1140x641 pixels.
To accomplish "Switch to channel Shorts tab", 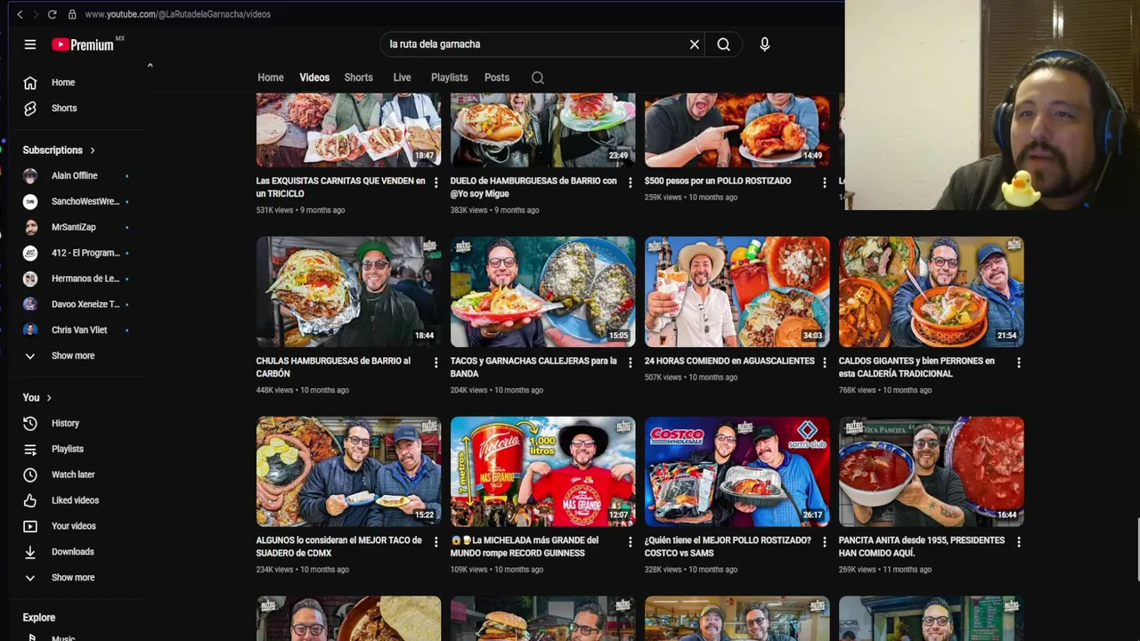I will [x=359, y=77].
